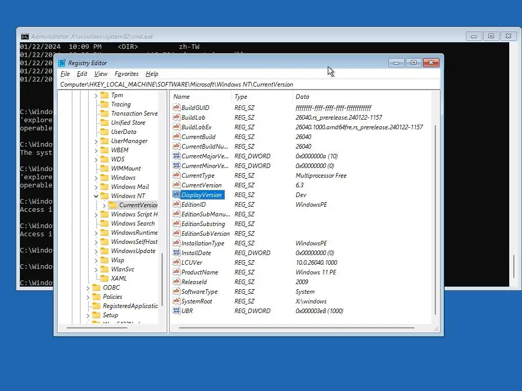Click the cmd.exe window title icon
The width and height of the screenshot is (522, 391).
pos(24,37)
